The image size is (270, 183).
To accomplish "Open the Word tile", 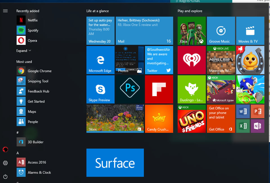I will point(243,111).
